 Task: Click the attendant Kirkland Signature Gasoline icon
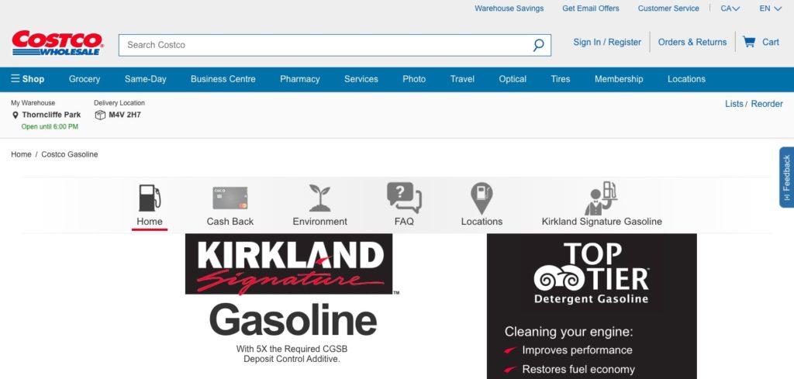[601, 198]
